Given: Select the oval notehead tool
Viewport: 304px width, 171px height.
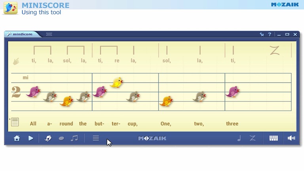Looking at the screenshot, I should click(61, 138).
